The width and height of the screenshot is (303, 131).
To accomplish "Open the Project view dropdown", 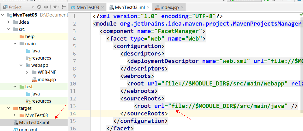I will point(33,7).
